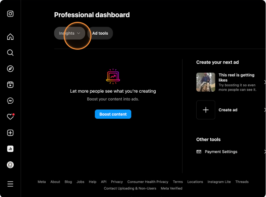266x197 pixels.
Task: Open Reels from the sidebar
Action: tap(10, 85)
